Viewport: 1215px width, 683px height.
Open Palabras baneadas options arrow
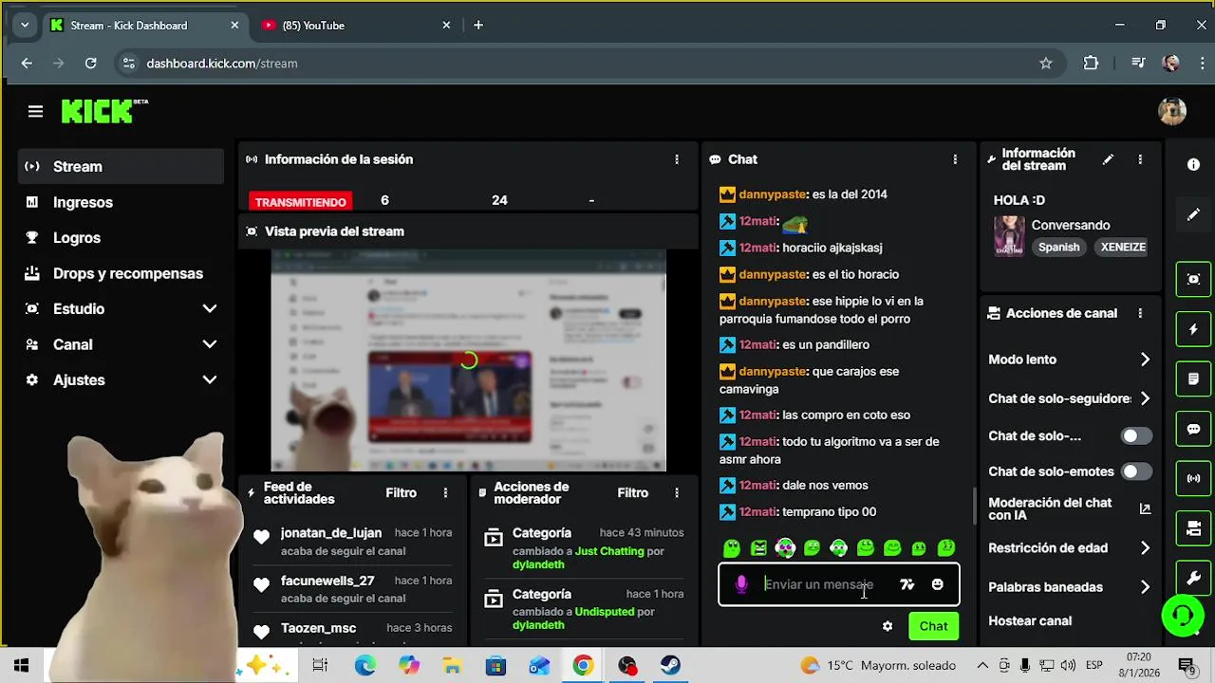point(1145,587)
